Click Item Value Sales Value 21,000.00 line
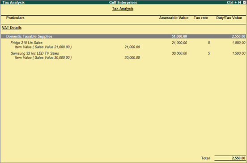 pos(43,47)
